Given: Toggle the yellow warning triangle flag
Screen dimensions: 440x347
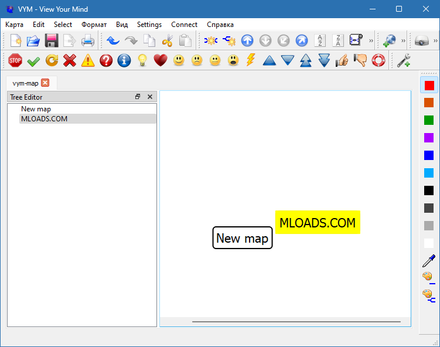Looking at the screenshot, I should click(x=88, y=60).
